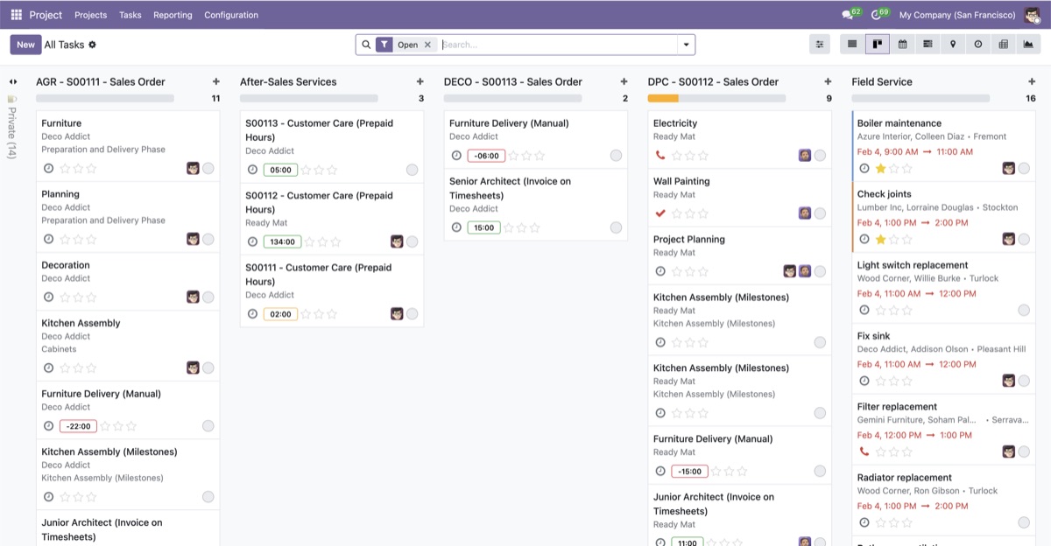The height and width of the screenshot is (546, 1051).
Task: Click the Project app title
Action: 46,15
